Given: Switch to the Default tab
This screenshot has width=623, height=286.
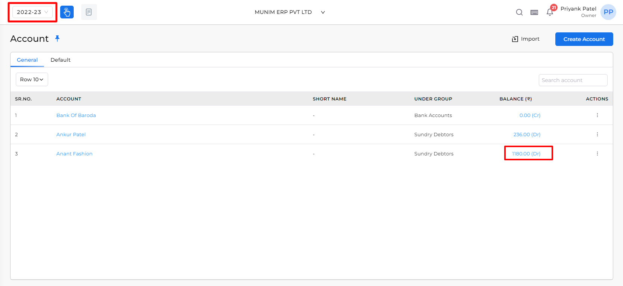Looking at the screenshot, I should pyautogui.click(x=61, y=60).
